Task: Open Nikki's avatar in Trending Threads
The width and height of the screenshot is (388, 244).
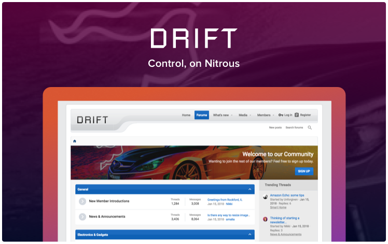Action: coord(266,219)
